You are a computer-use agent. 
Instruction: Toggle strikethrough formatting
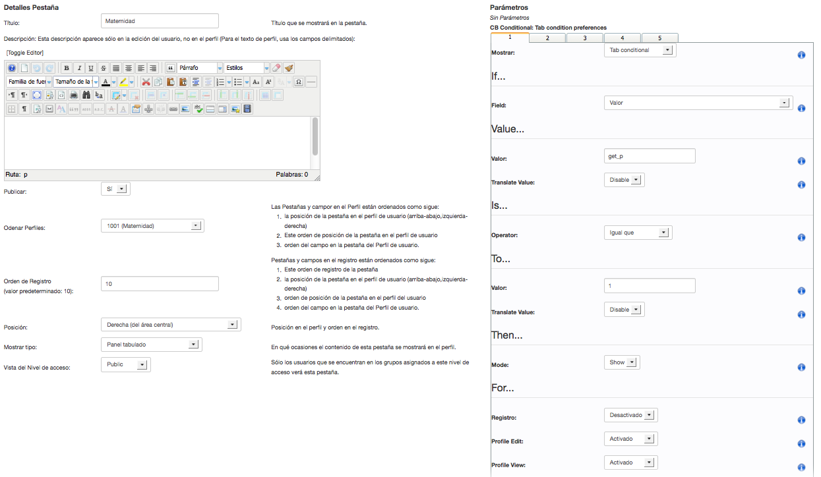(x=104, y=68)
